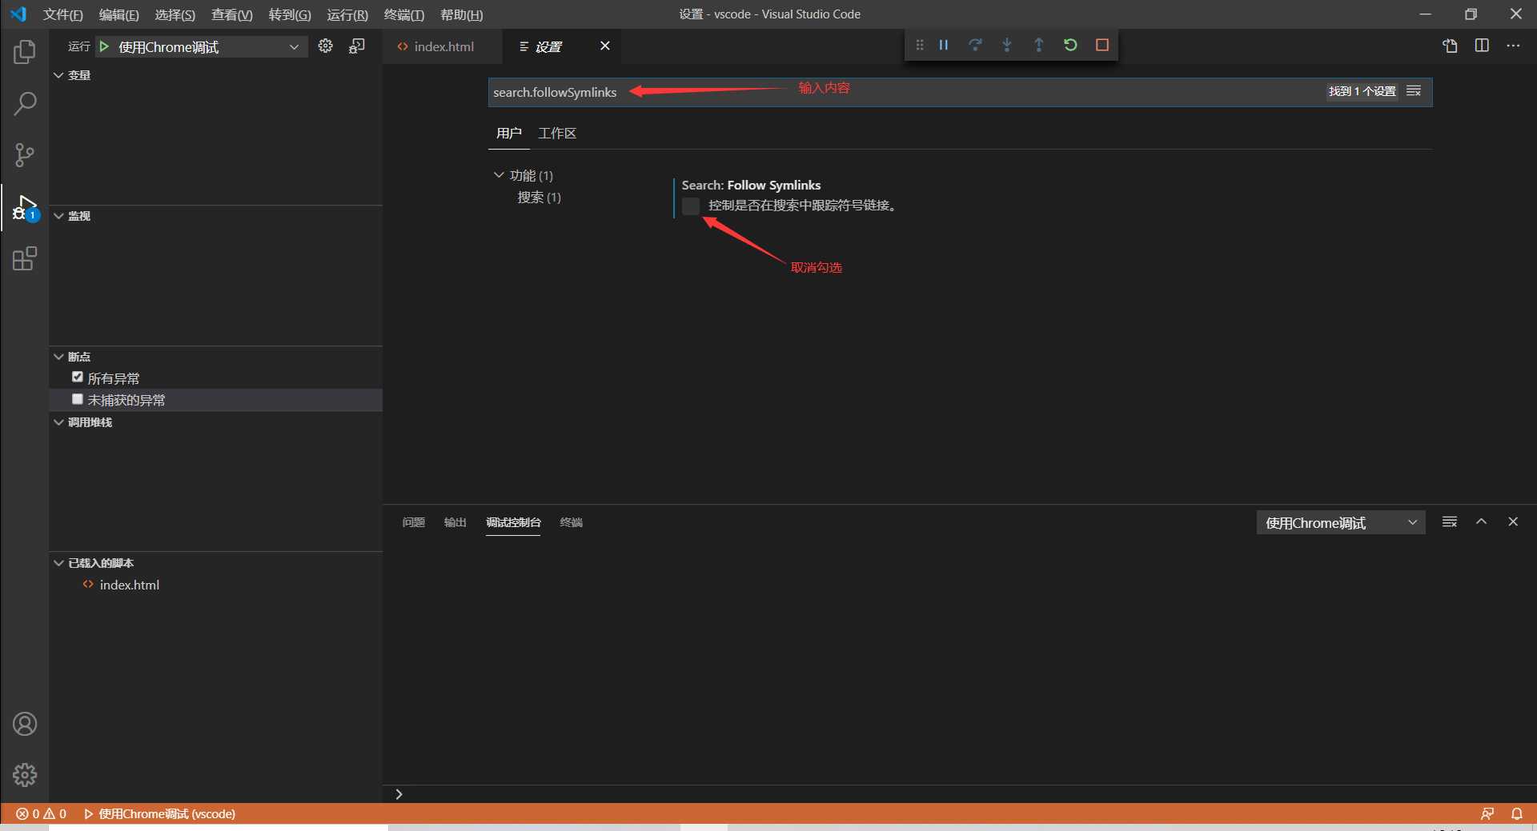Switch to the 输出 panel tab

[455, 522]
